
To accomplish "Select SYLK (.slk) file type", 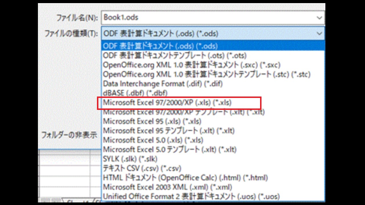I will click(x=130, y=159).
